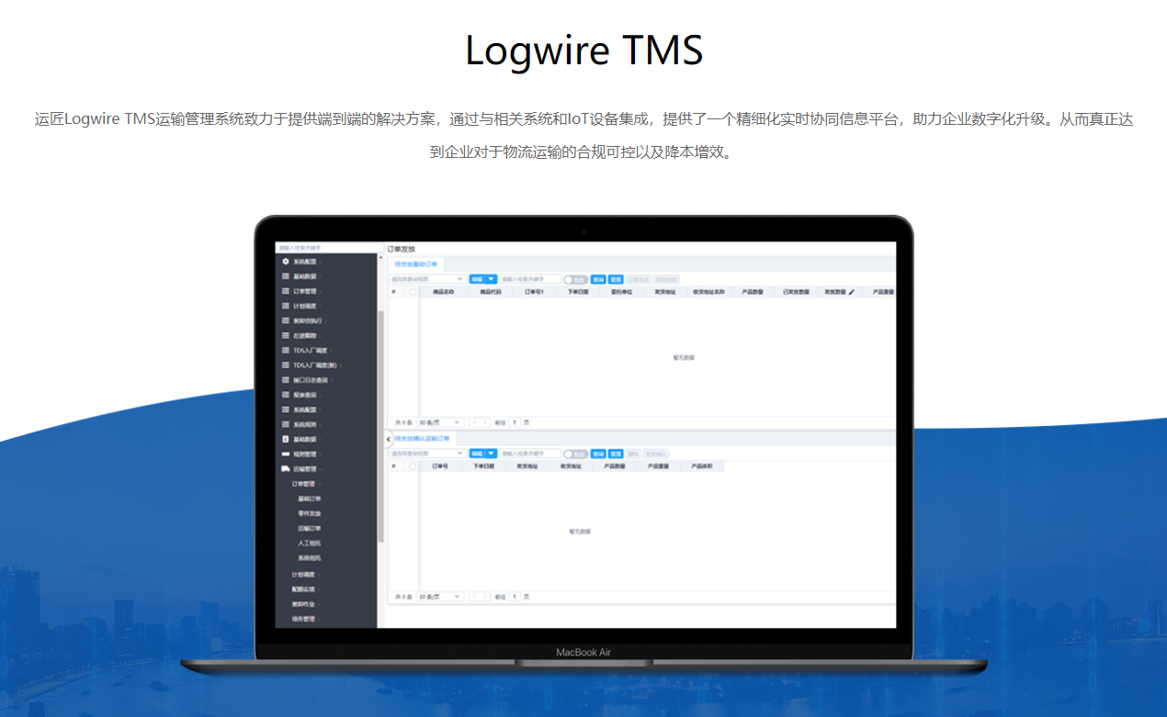Click the 商品名称 column header
The image size is (1167, 717).
point(444,292)
